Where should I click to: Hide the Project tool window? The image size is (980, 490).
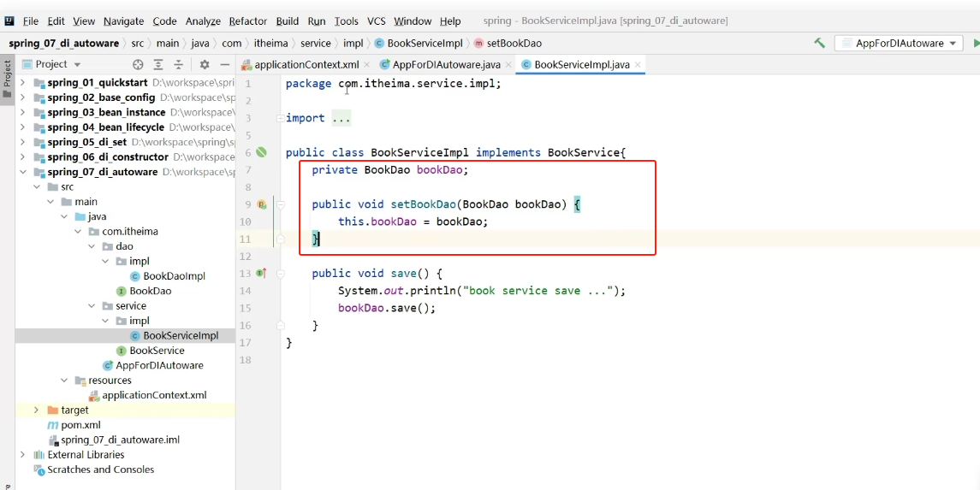click(x=224, y=64)
